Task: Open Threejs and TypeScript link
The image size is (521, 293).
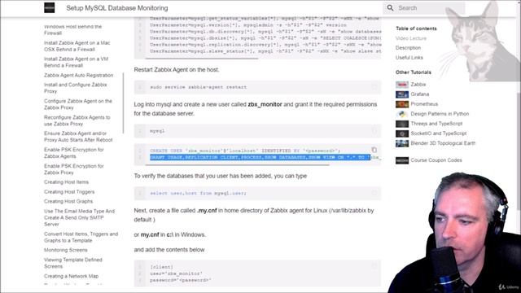Action: [x=436, y=124]
